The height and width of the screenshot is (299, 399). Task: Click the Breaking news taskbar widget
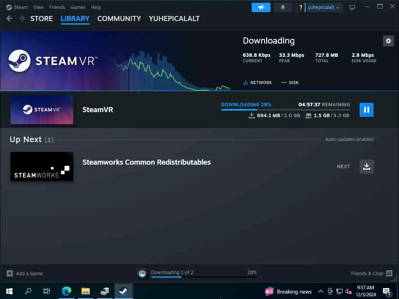coord(288,292)
